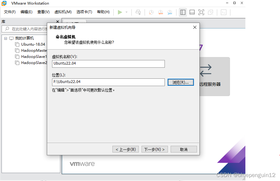Click the magnifier icon in library search

tap(7, 29)
